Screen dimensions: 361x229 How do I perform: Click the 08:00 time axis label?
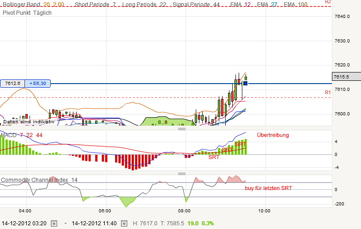pos(184,211)
